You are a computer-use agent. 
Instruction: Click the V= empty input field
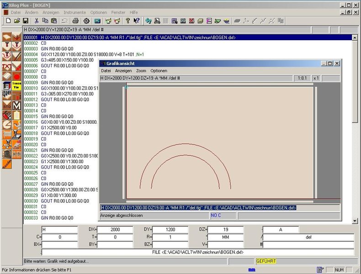225,244
